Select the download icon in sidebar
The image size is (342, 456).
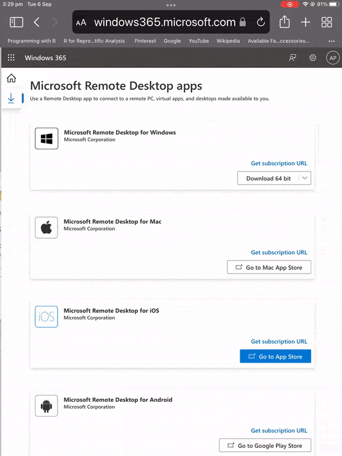[11, 99]
